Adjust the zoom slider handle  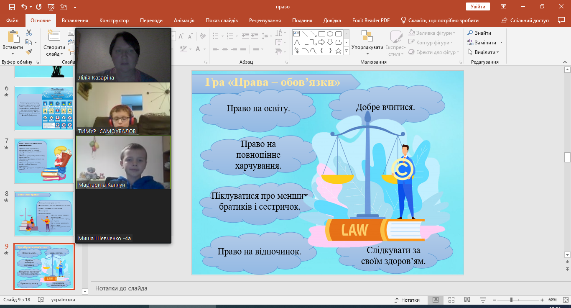point(511,300)
